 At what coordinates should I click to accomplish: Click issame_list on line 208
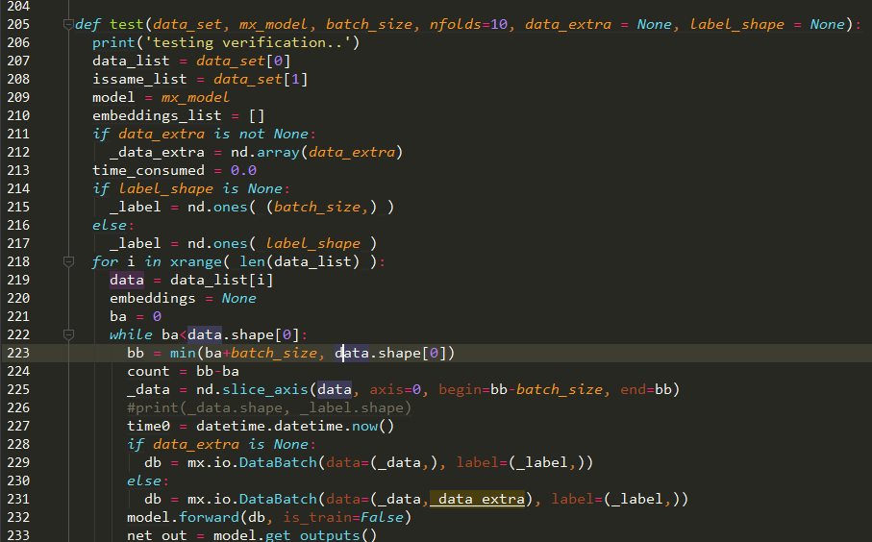(x=139, y=79)
